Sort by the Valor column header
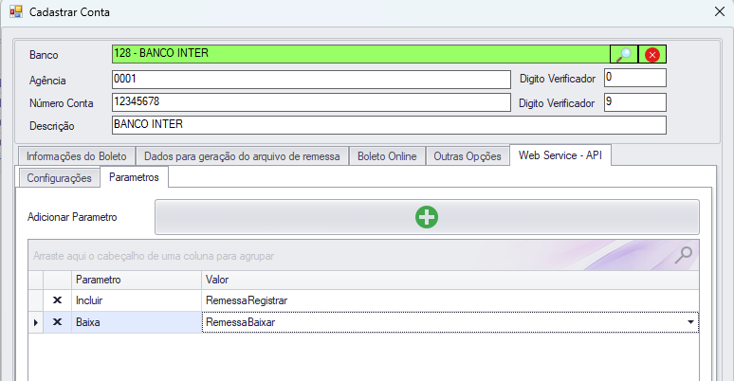Image resolution: width=734 pixels, height=381 pixels. pos(450,280)
